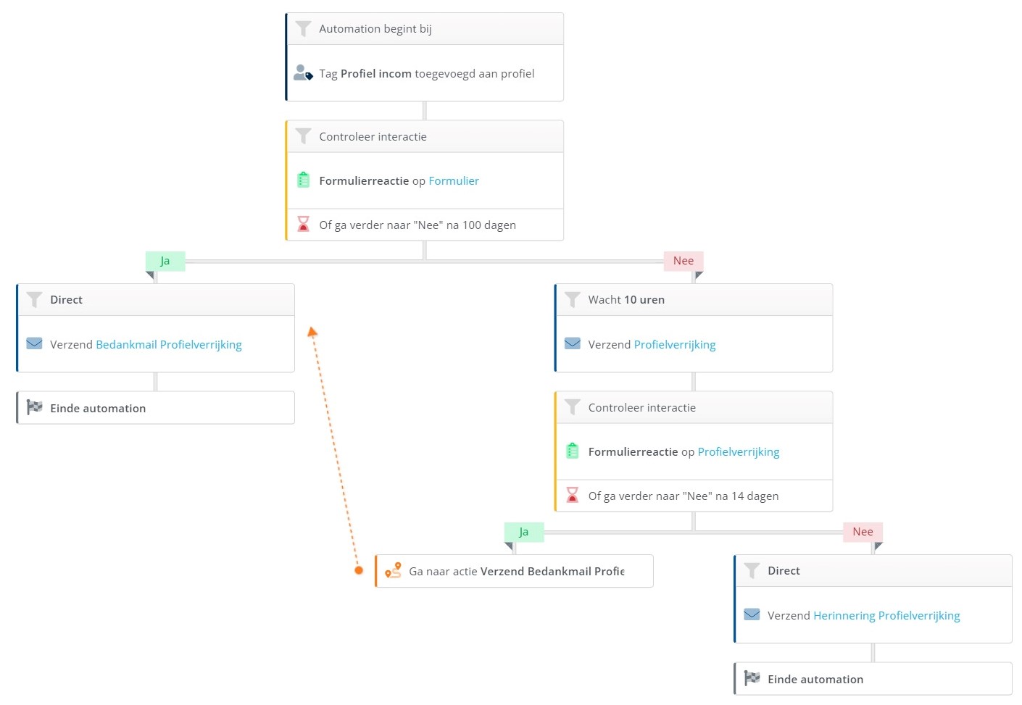Click the green form clipboard icon beside Formulier
1022x705 pixels.
click(304, 180)
